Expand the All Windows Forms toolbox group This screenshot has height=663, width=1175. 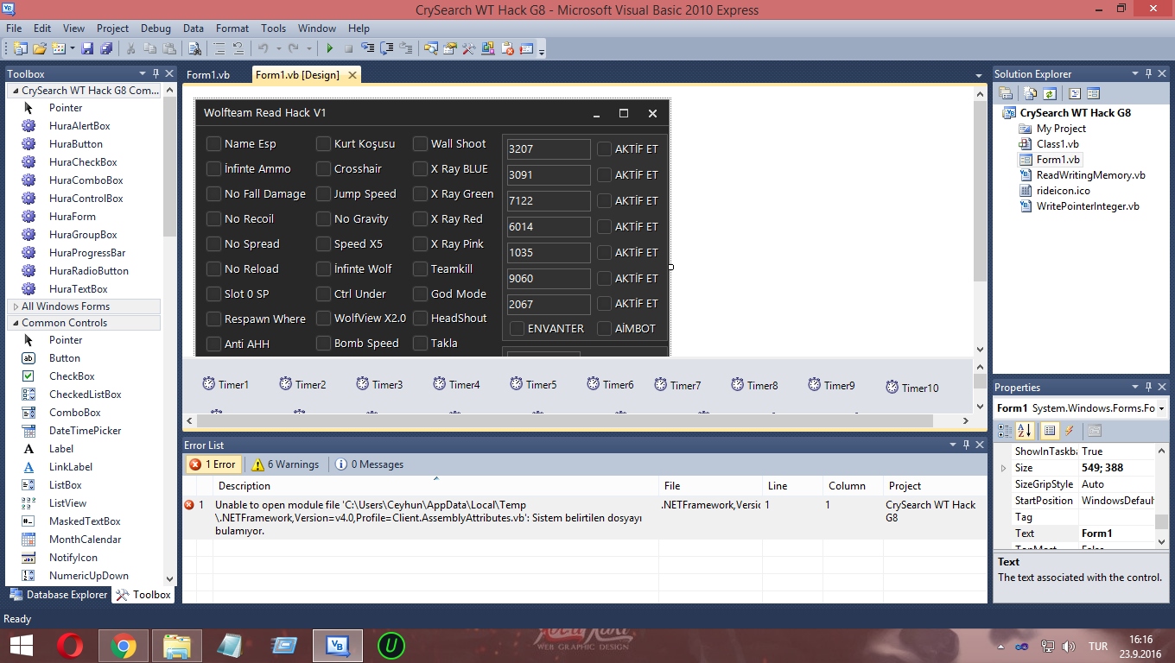tap(16, 306)
